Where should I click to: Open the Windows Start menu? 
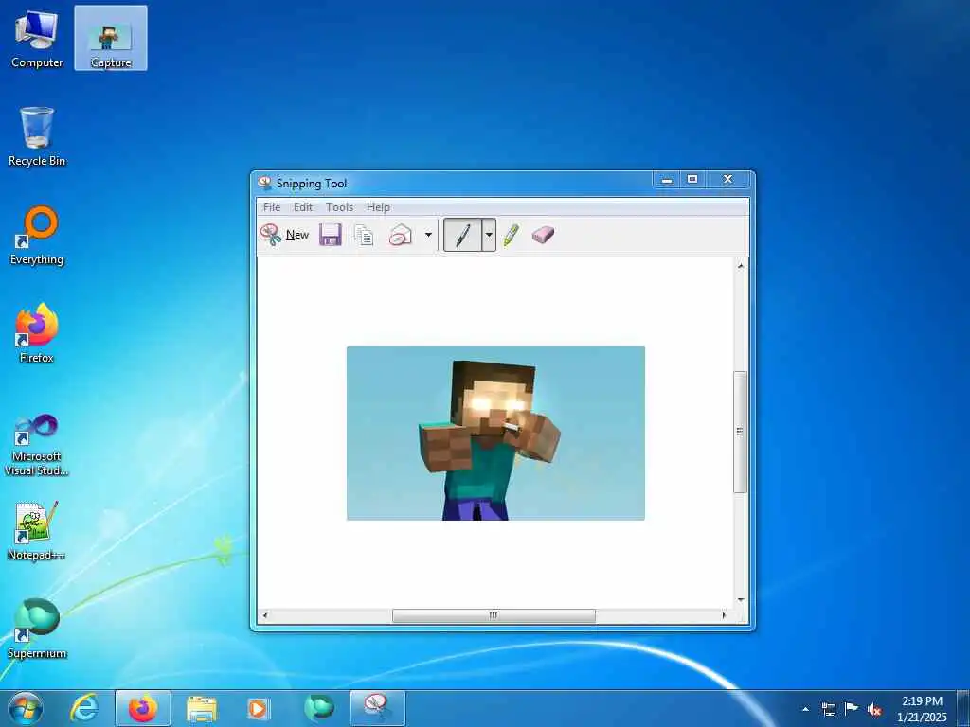point(26,708)
